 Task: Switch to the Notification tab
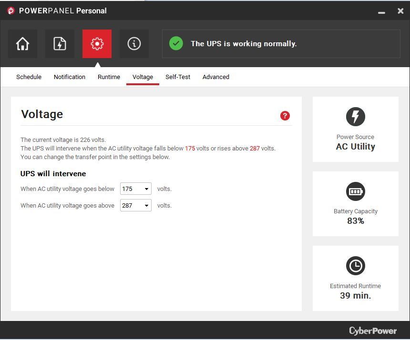click(70, 77)
